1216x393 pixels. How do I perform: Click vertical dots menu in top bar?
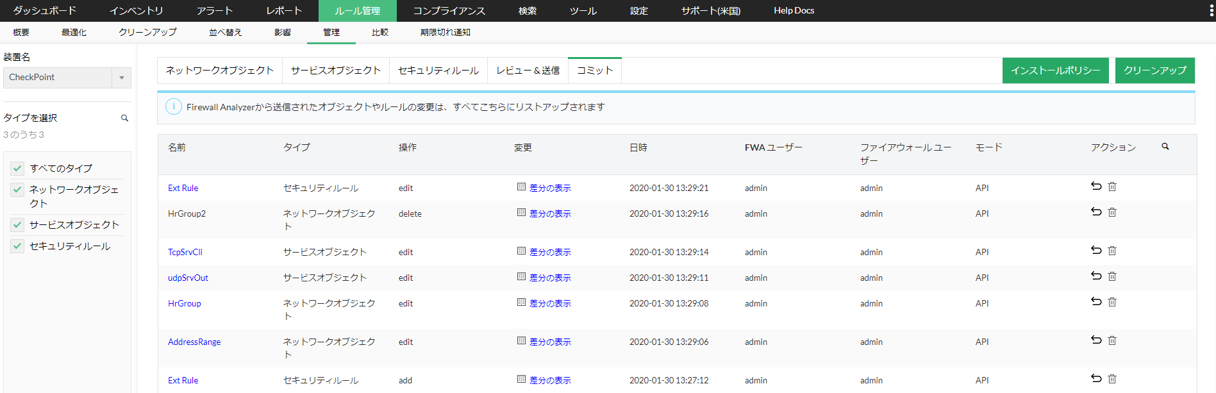coord(1211,11)
